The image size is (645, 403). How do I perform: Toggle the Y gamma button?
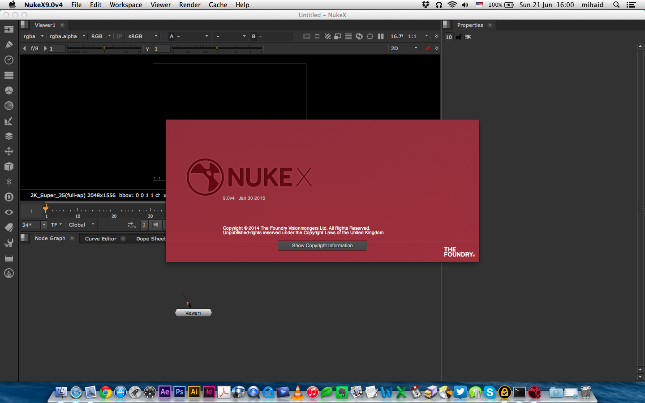(x=147, y=49)
